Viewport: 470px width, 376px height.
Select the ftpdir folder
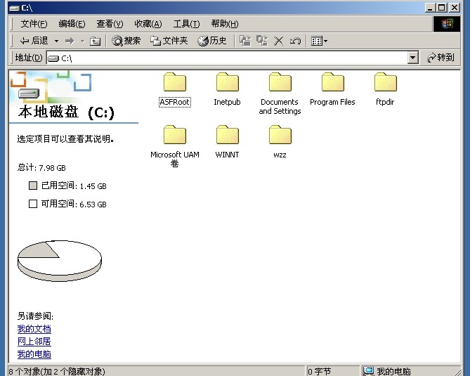point(385,89)
